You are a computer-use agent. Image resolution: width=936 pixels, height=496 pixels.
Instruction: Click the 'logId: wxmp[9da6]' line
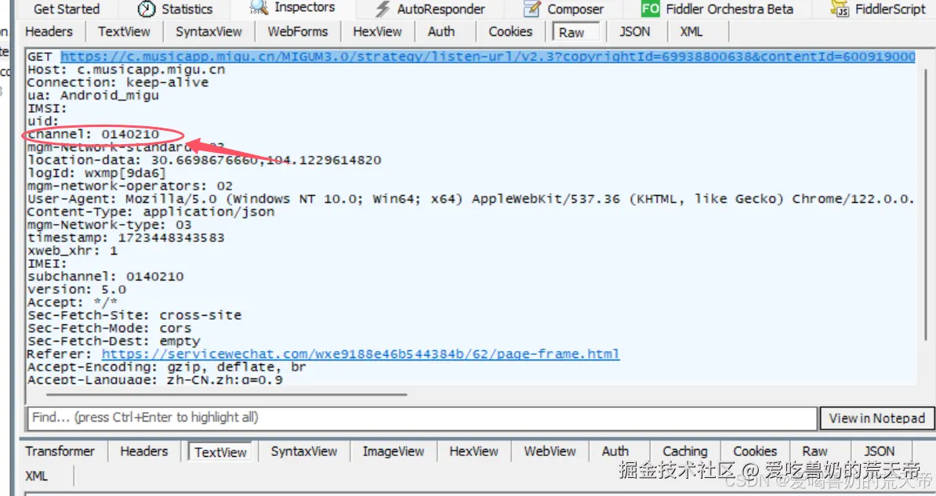point(96,173)
